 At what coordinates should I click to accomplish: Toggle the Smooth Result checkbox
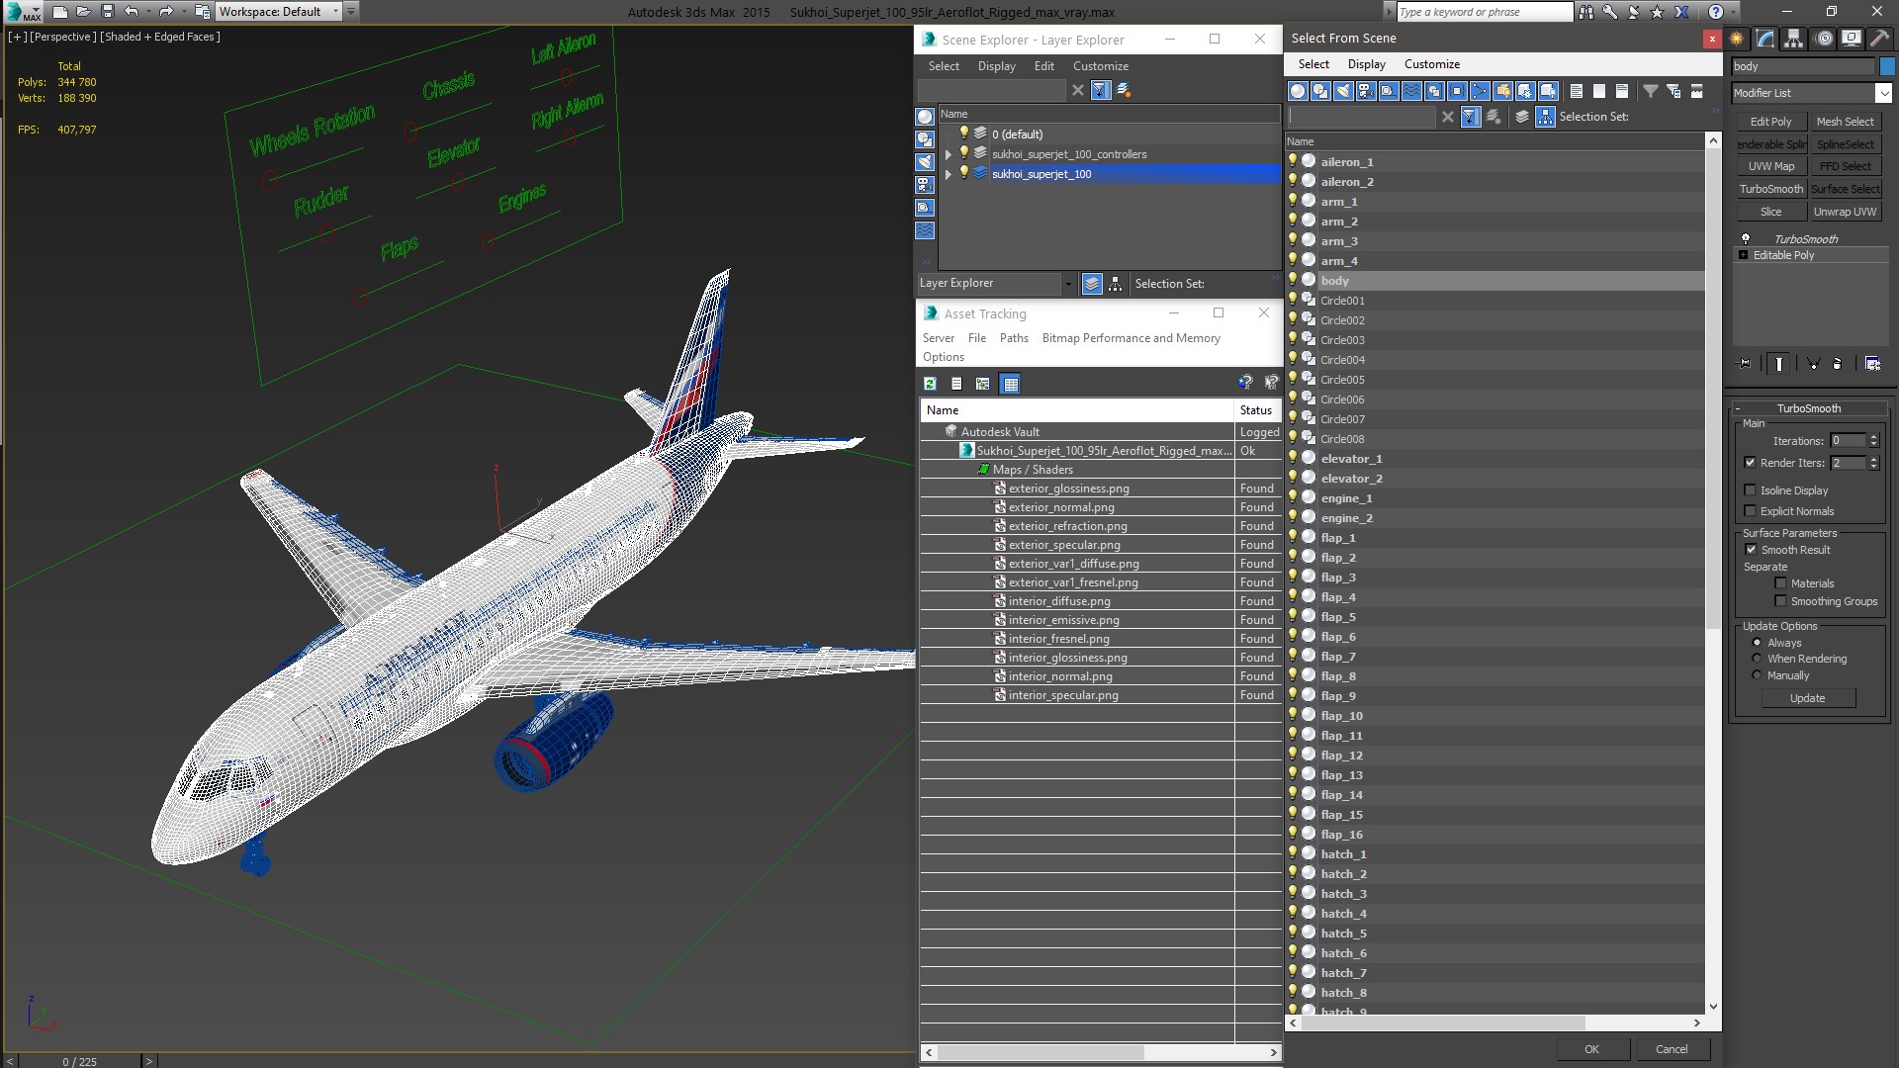(1751, 550)
